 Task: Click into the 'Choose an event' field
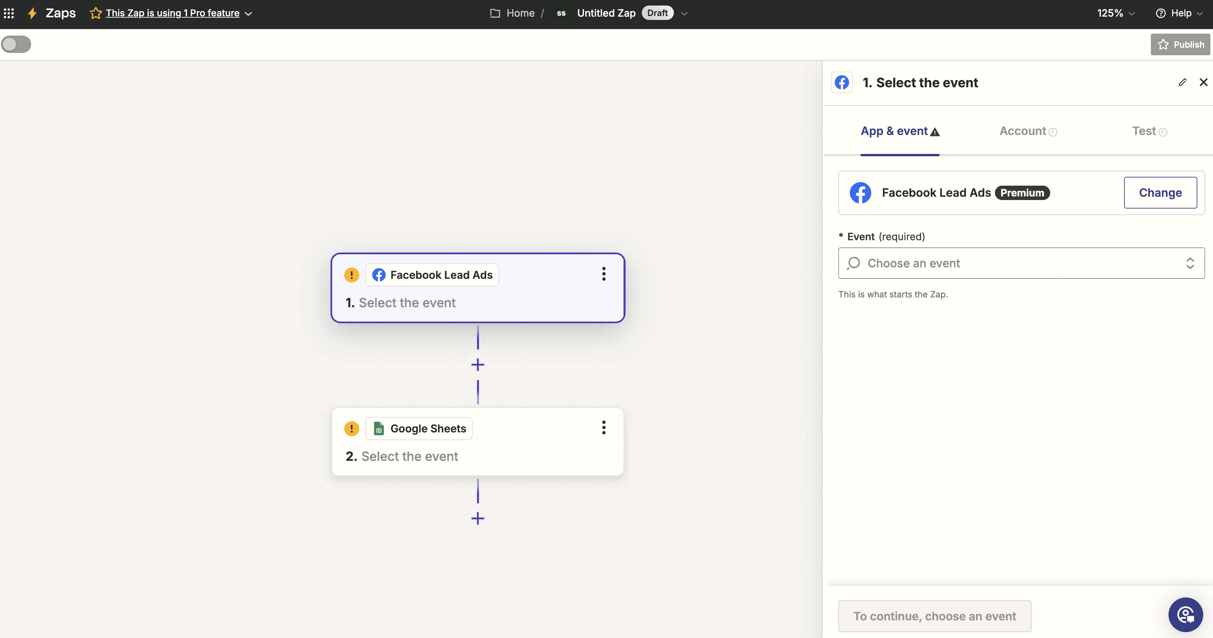point(1021,263)
